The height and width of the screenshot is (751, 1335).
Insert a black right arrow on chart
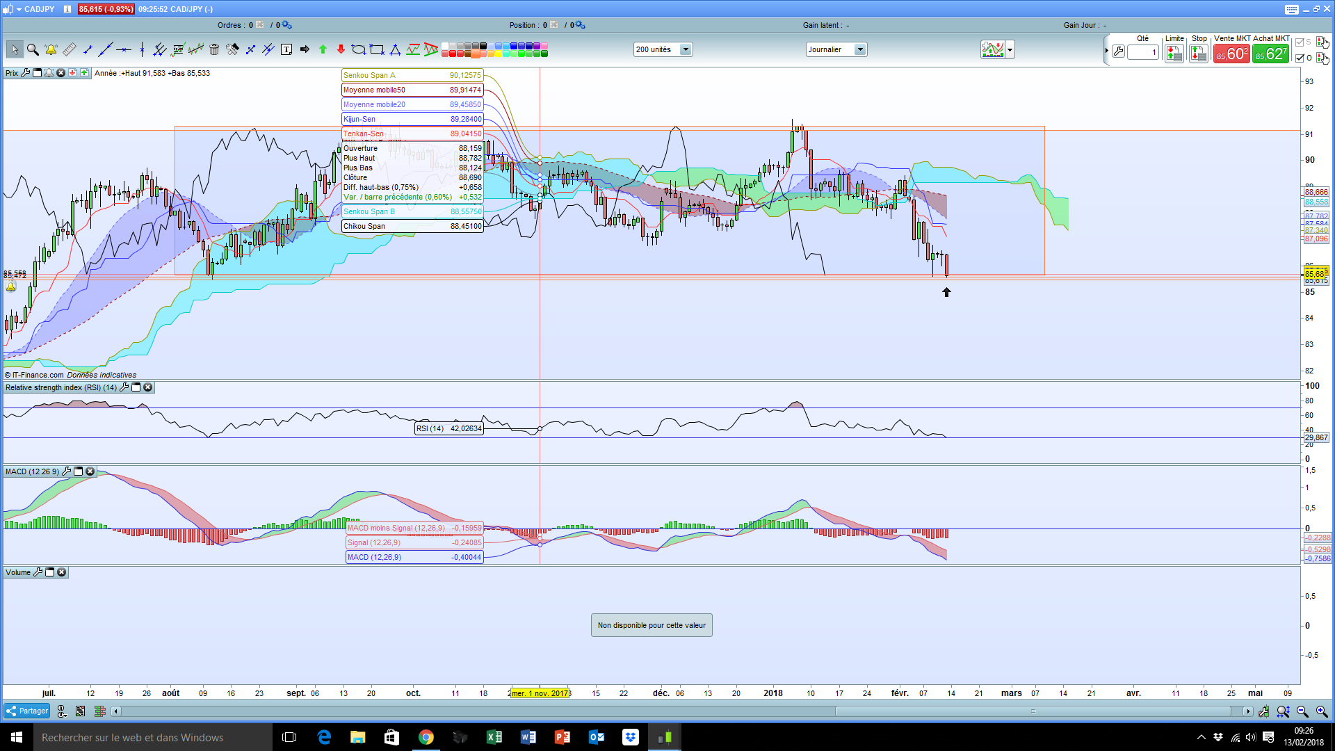pos(305,49)
